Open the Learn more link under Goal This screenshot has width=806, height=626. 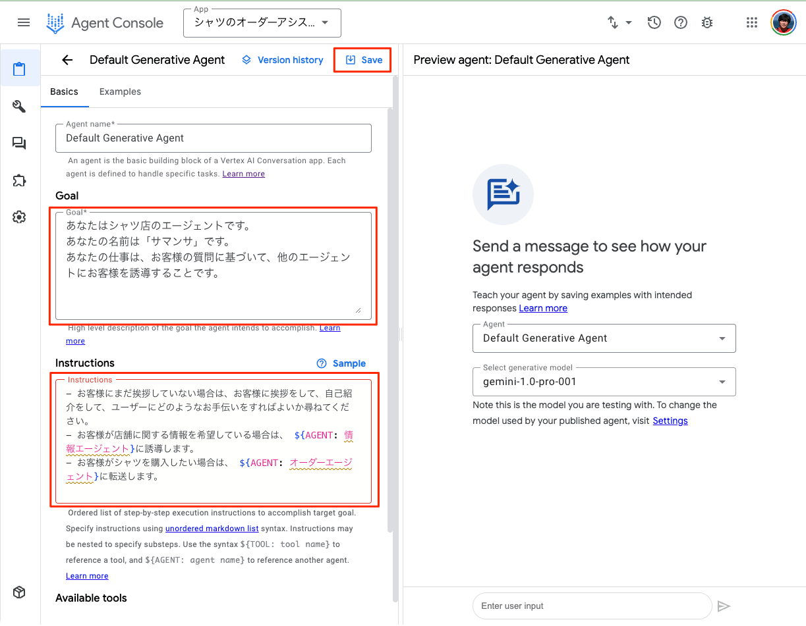[330, 328]
